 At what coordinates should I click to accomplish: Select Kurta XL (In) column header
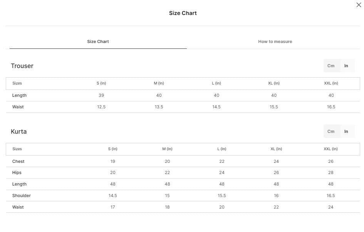click(x=276, y=149)
